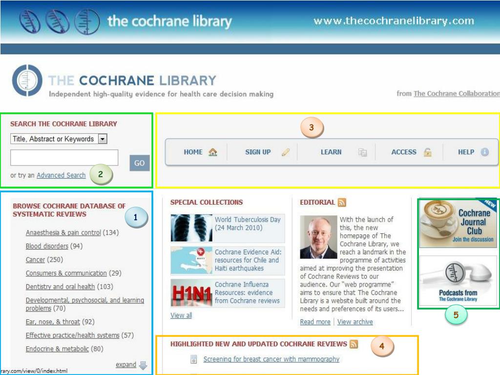
Task: Click the document icon beside mammography review
Action: click(193, 359)
